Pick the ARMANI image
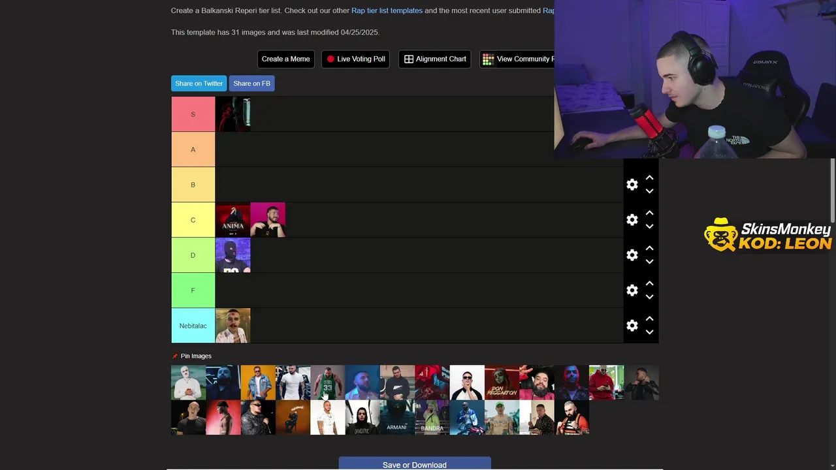 [x=397, y=417]
